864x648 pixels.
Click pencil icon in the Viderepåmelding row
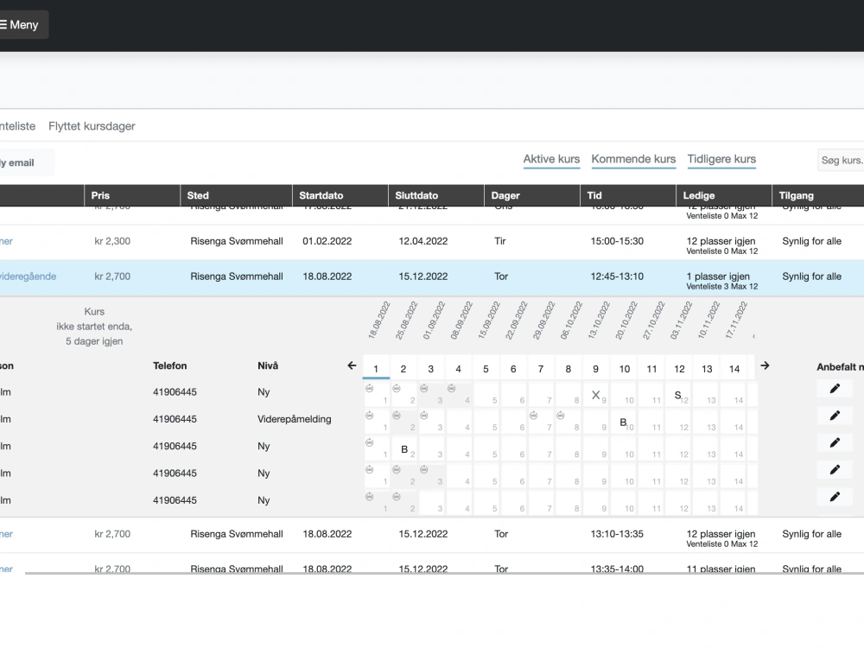(835, 416)
